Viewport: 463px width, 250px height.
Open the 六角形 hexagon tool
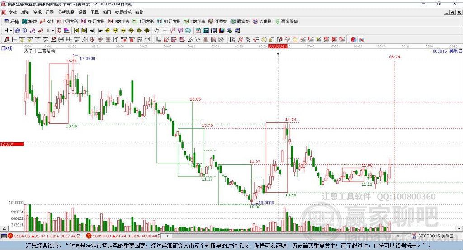pos(262,22)
